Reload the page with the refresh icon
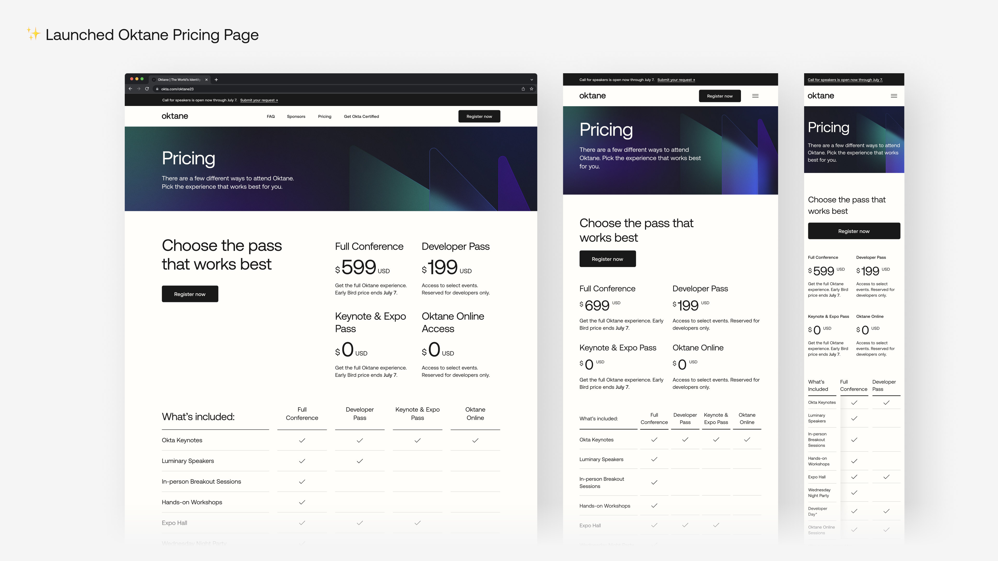 point(147,89)
